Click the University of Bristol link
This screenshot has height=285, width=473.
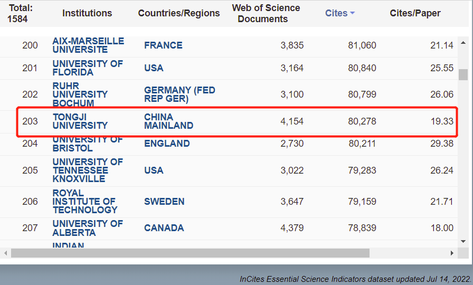88,144
